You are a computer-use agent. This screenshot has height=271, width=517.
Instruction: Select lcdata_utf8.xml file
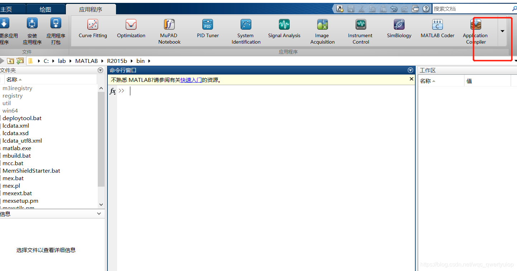tap(22, 141)
